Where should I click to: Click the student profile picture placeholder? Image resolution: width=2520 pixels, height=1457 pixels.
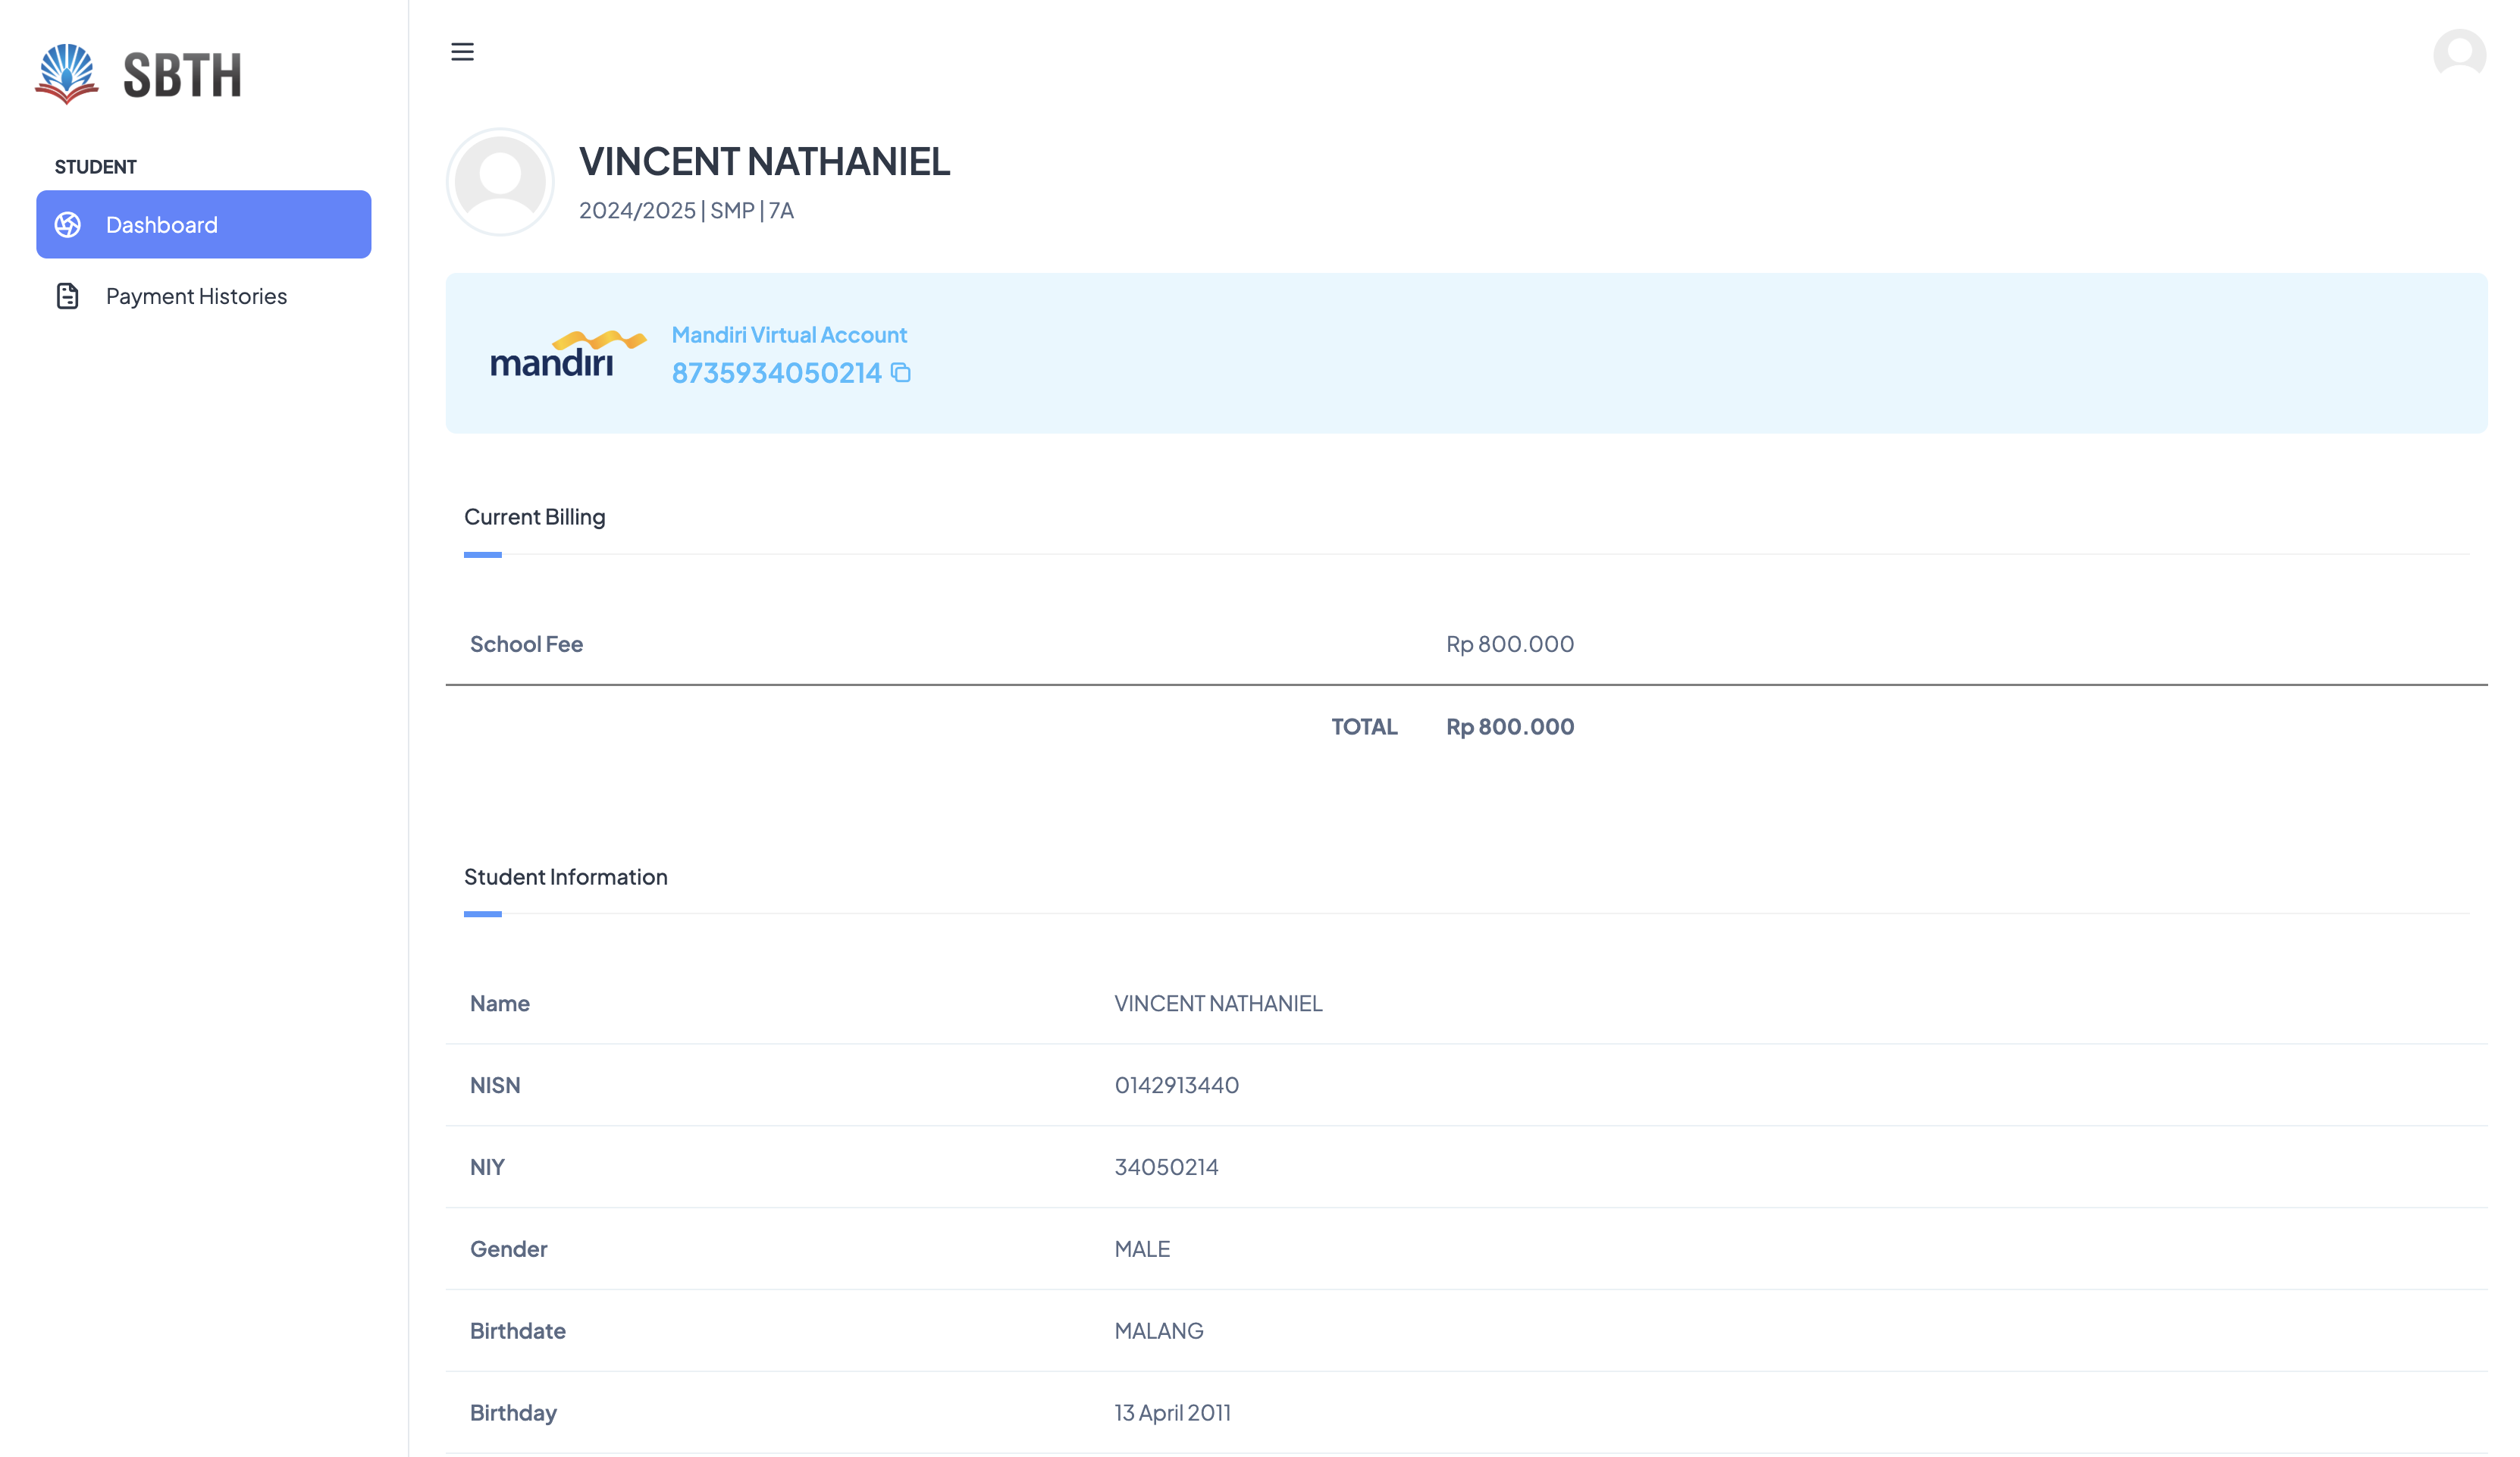(x=500, y=182)
